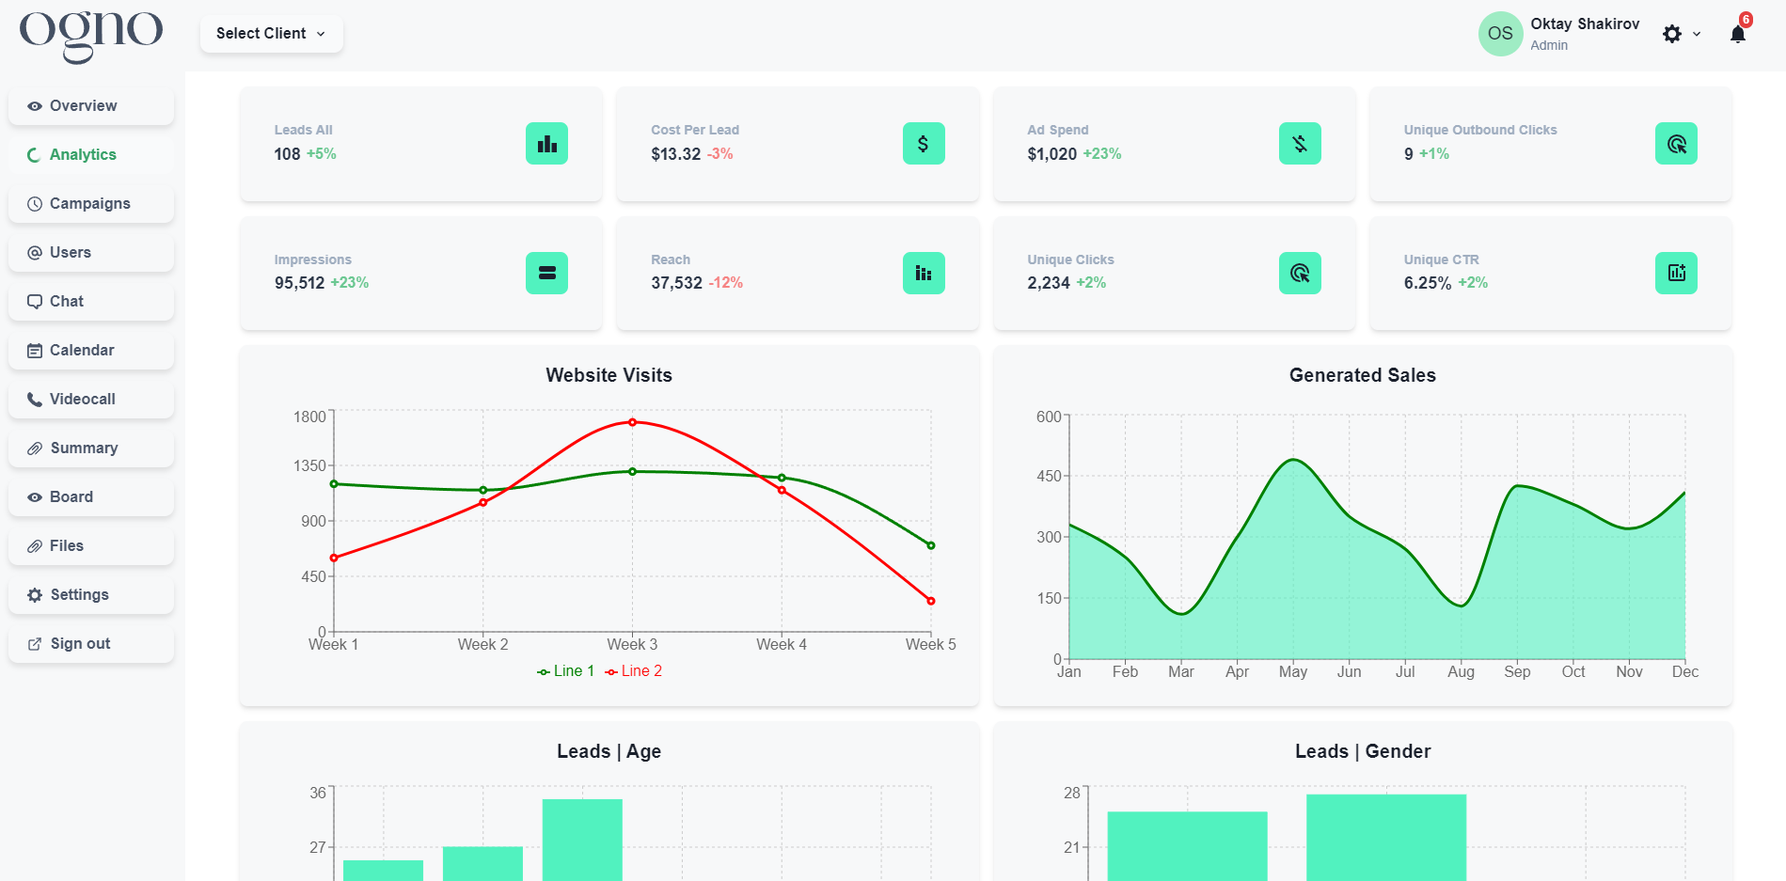Image resolution: width=1786 pixels, height=881 pixels.
Task: Open the Oktay Shakirov profile menu
Action: point(1559,34)
